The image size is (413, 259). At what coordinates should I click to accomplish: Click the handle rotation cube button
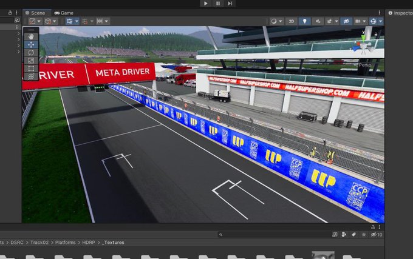point(48,21)
